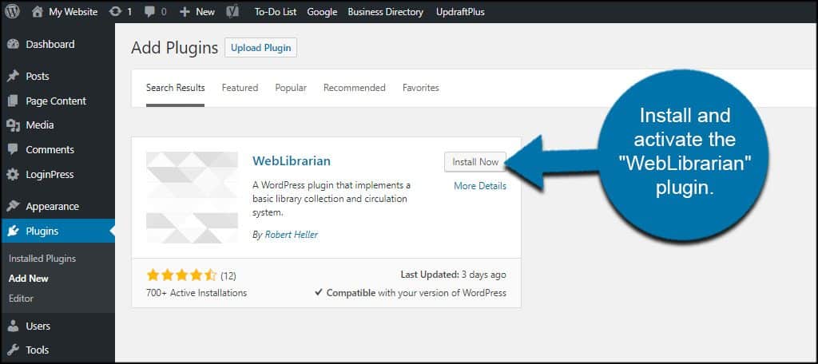The width and height of the screenshot is (818, 364).
Task: Click the (12) ratings count
Action: tap(228, 275)
